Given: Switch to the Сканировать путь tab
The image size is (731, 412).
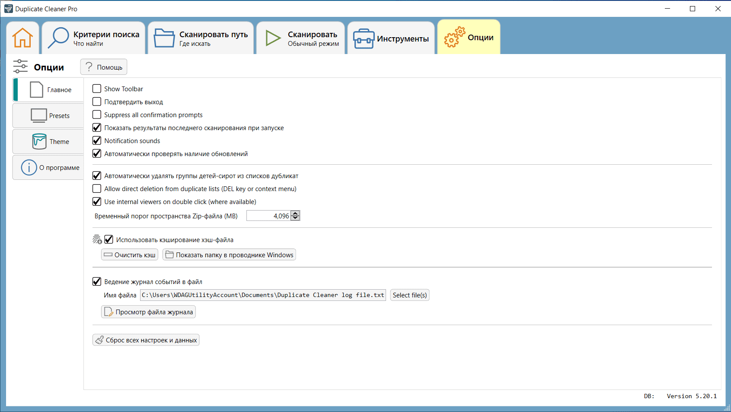Looking at the screenshot, I should [x=201, y=38].
